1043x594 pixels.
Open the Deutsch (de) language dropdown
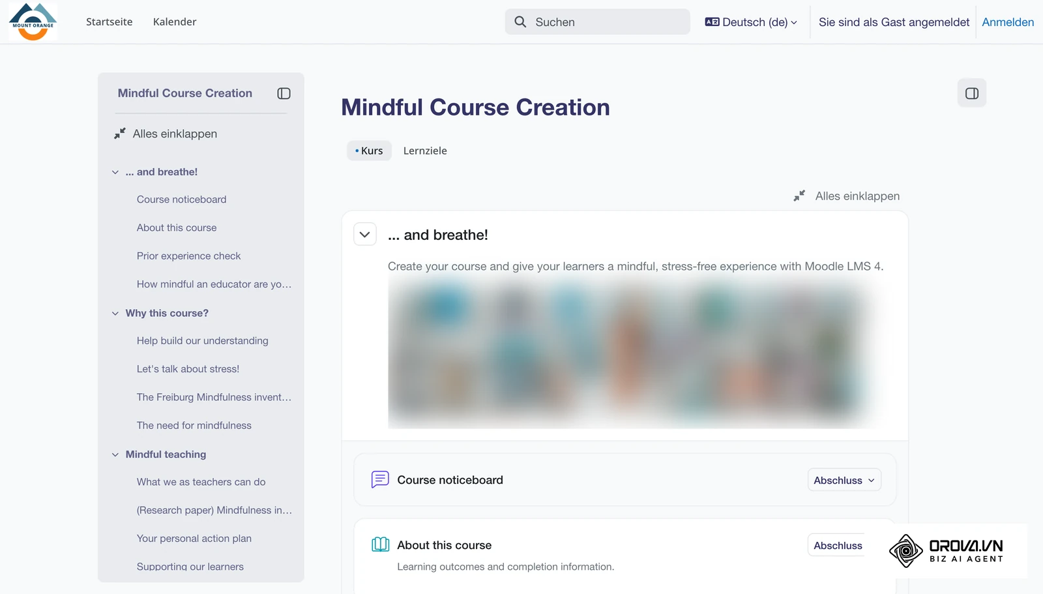(x=751, y=22)
